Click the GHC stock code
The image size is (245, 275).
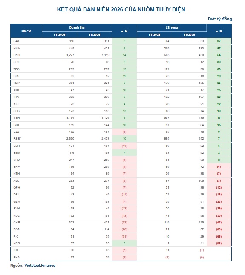pyautogui.click(x=17, y=125)
